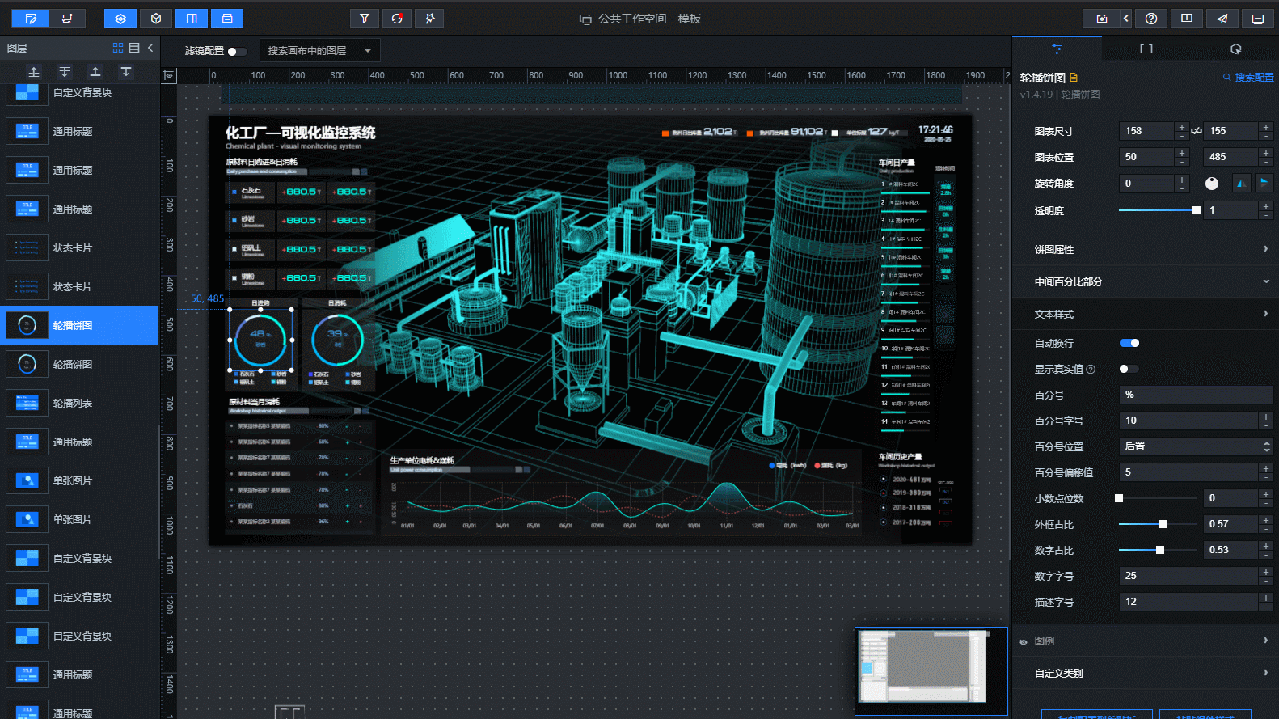Expand the 文本样式 section
This screenshot has height=719, width=1279.
pos(1145,314)
